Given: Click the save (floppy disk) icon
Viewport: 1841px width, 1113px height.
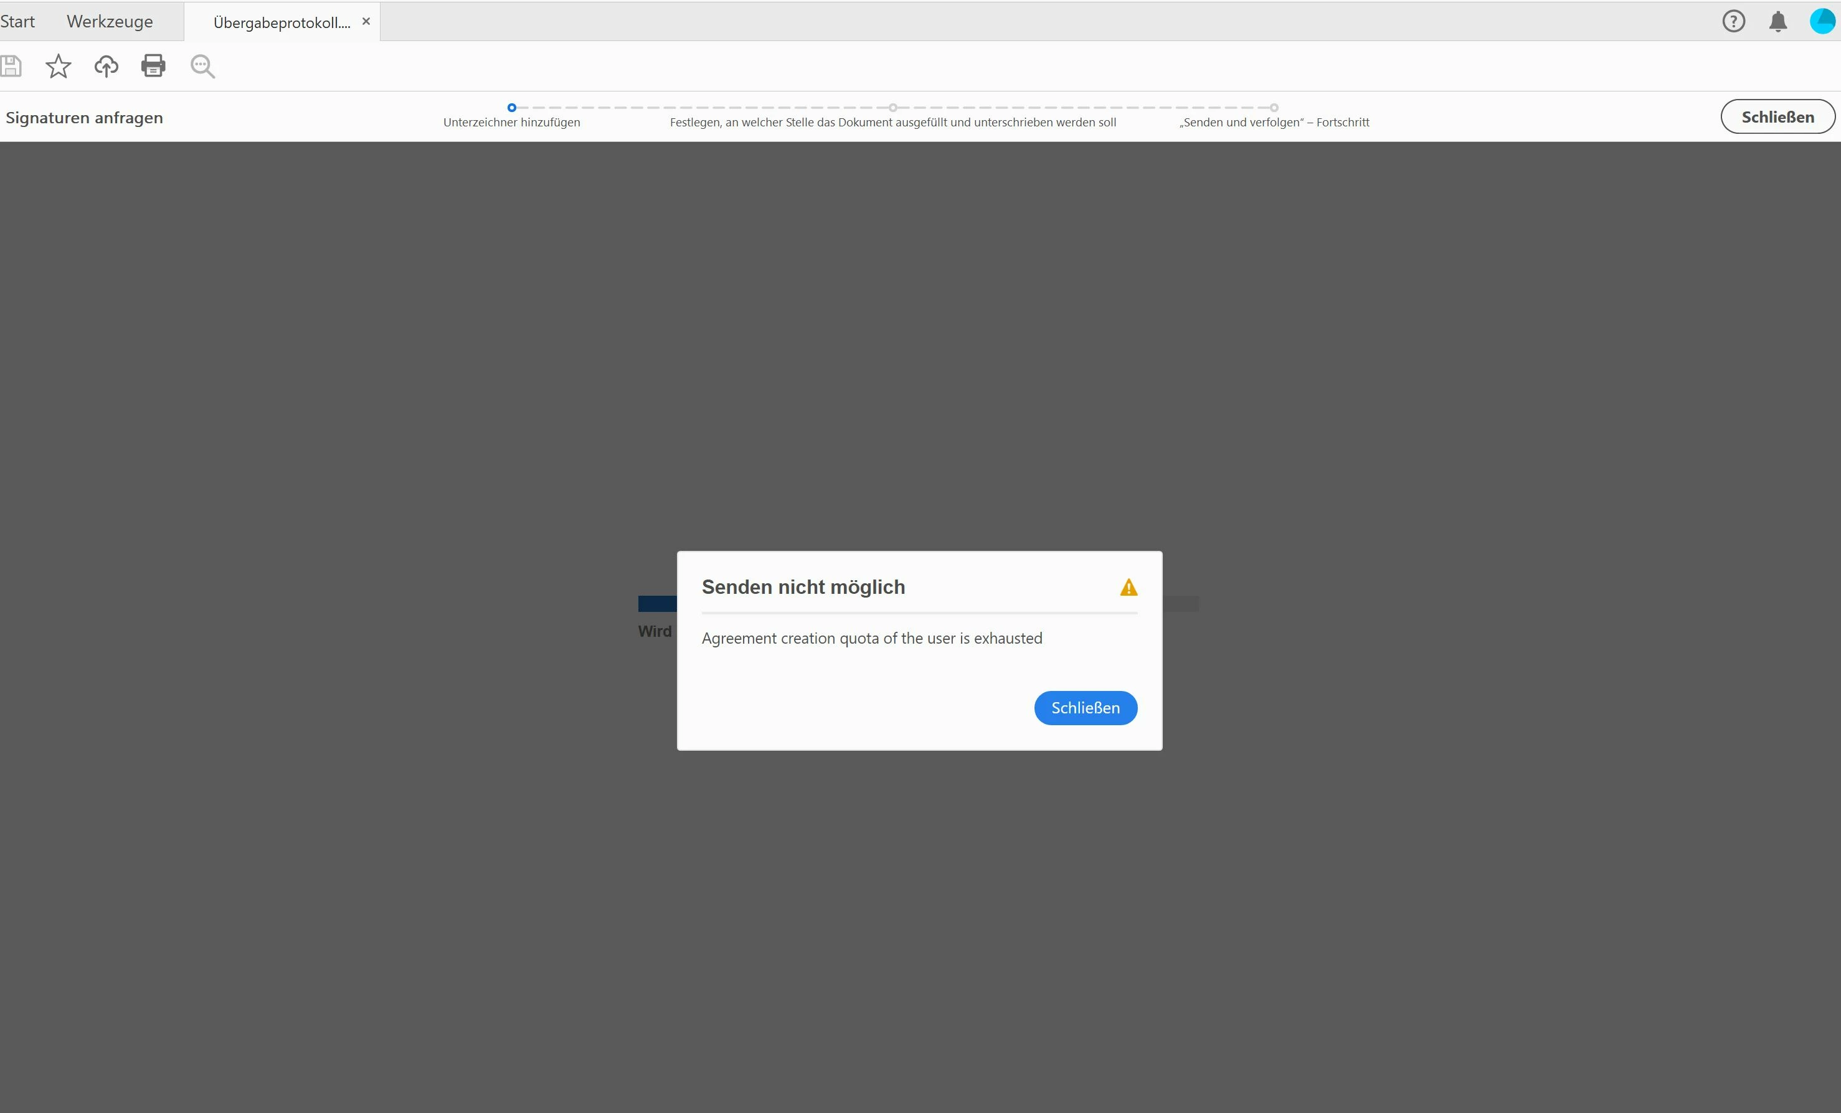Looking at the screenshot, I should tap(11, 66).
